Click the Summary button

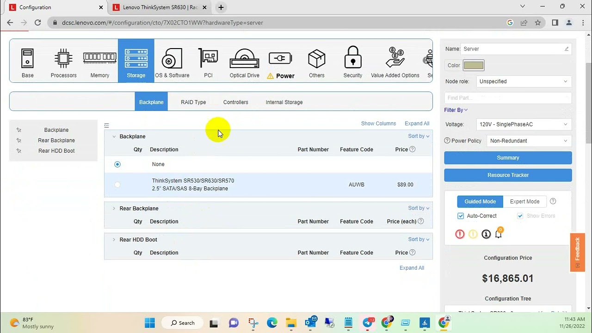[x=508, y=158]
